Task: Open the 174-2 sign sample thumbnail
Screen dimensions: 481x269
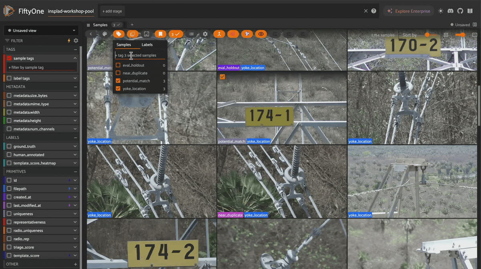Action: (x=152, y=244)
